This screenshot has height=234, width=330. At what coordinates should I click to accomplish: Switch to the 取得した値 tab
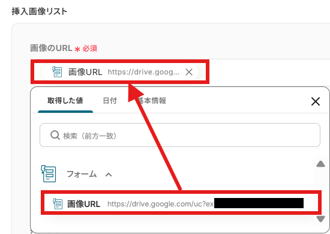click(x=65, y=101)
